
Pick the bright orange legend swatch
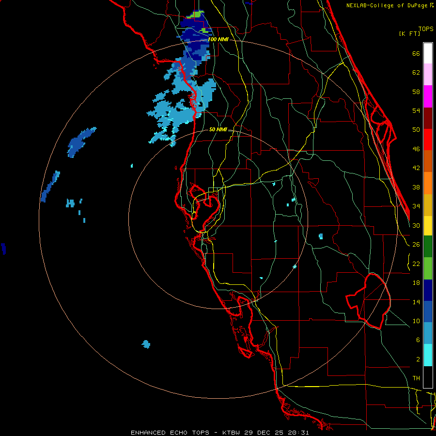[428, 183]
